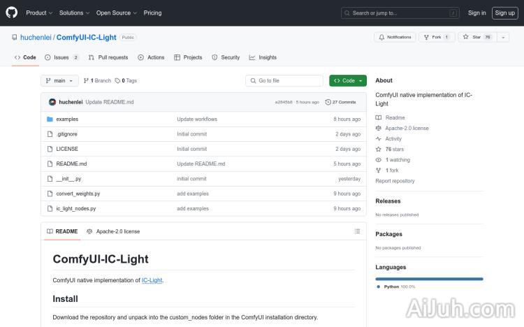Screen dimensions: 524x327
Task: Expand the Product menu dropdown
Action: (38, 13)
